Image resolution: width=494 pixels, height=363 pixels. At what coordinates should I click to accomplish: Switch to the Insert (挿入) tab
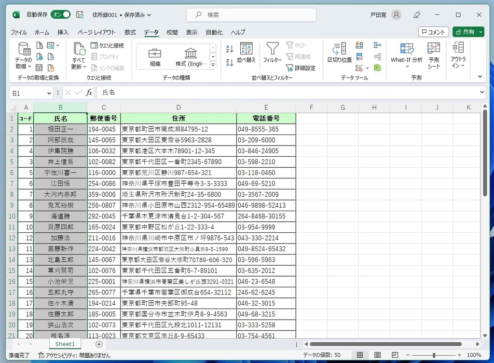tap(63, 32)
